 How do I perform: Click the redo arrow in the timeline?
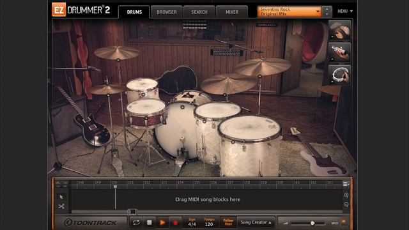65,185
